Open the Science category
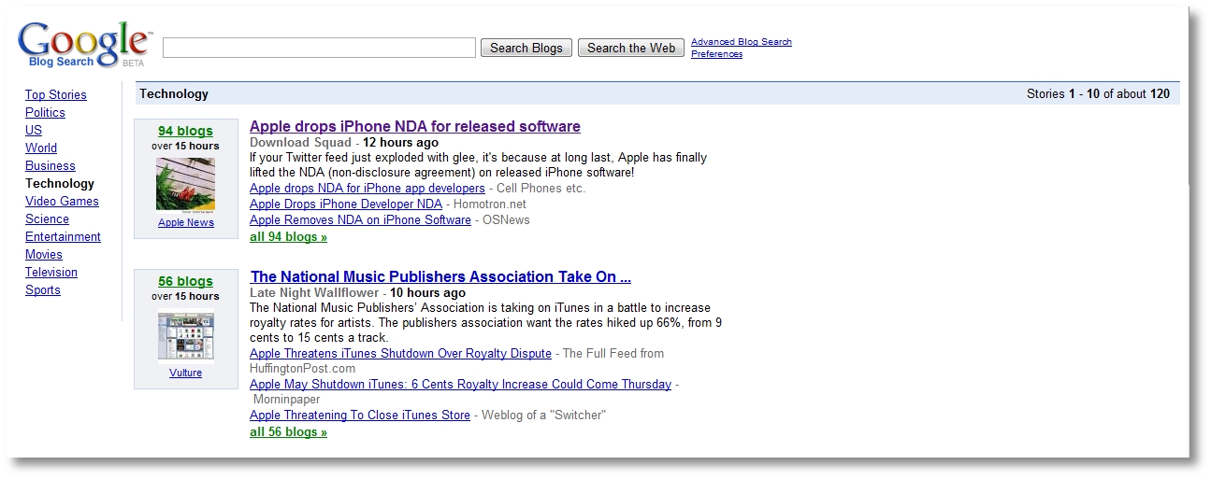 47,218
